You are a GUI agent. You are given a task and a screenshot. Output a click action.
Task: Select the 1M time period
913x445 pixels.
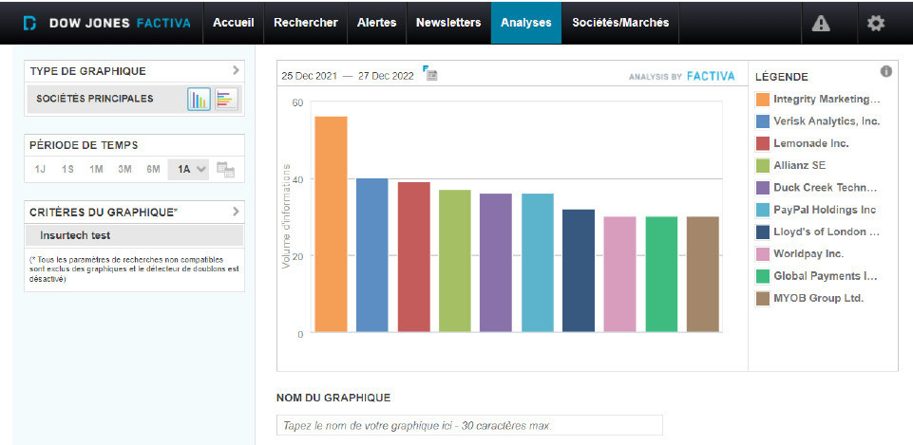[96, 169]
